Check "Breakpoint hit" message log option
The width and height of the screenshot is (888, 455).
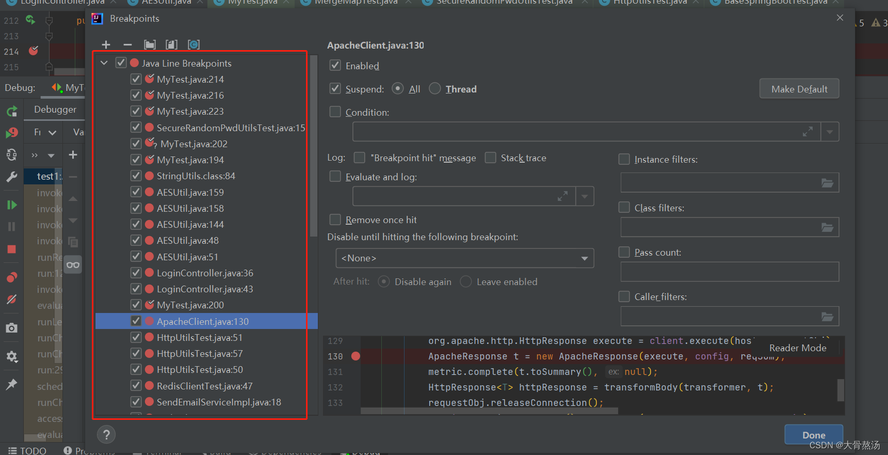click(x=360, y=157)
